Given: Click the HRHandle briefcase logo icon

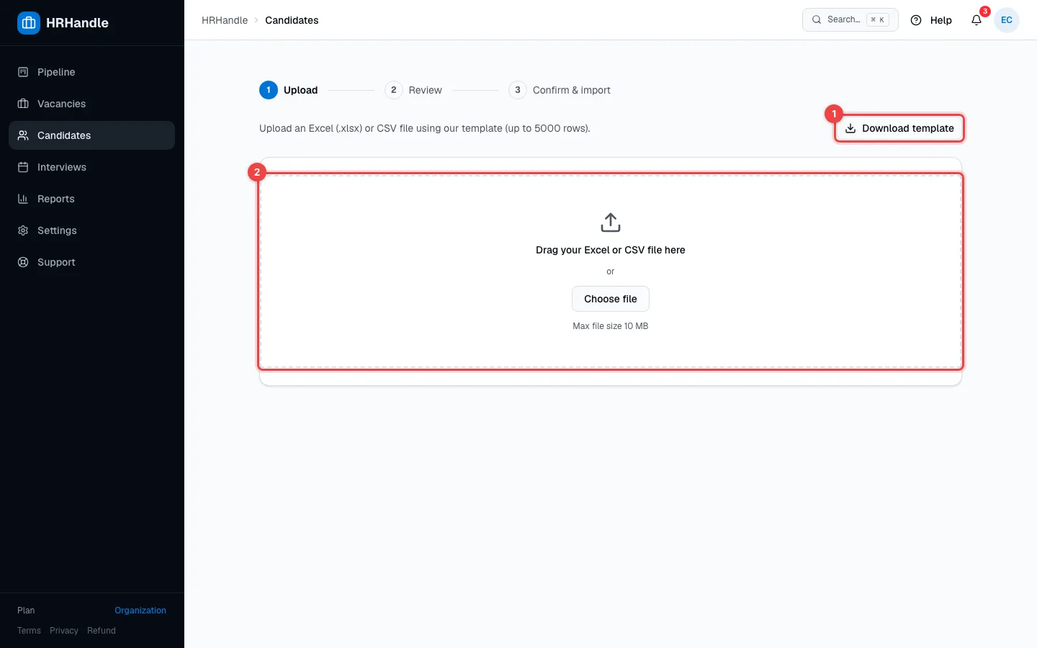Looking at the screenshot, I should click(x=29, y=23).
